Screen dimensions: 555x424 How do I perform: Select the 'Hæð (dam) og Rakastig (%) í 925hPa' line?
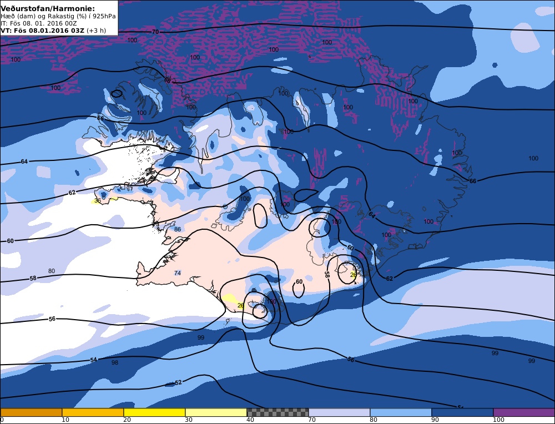(x=58, y=16)
